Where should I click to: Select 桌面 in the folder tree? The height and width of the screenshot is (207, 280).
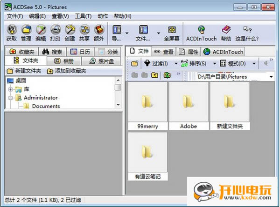point(17,80)
